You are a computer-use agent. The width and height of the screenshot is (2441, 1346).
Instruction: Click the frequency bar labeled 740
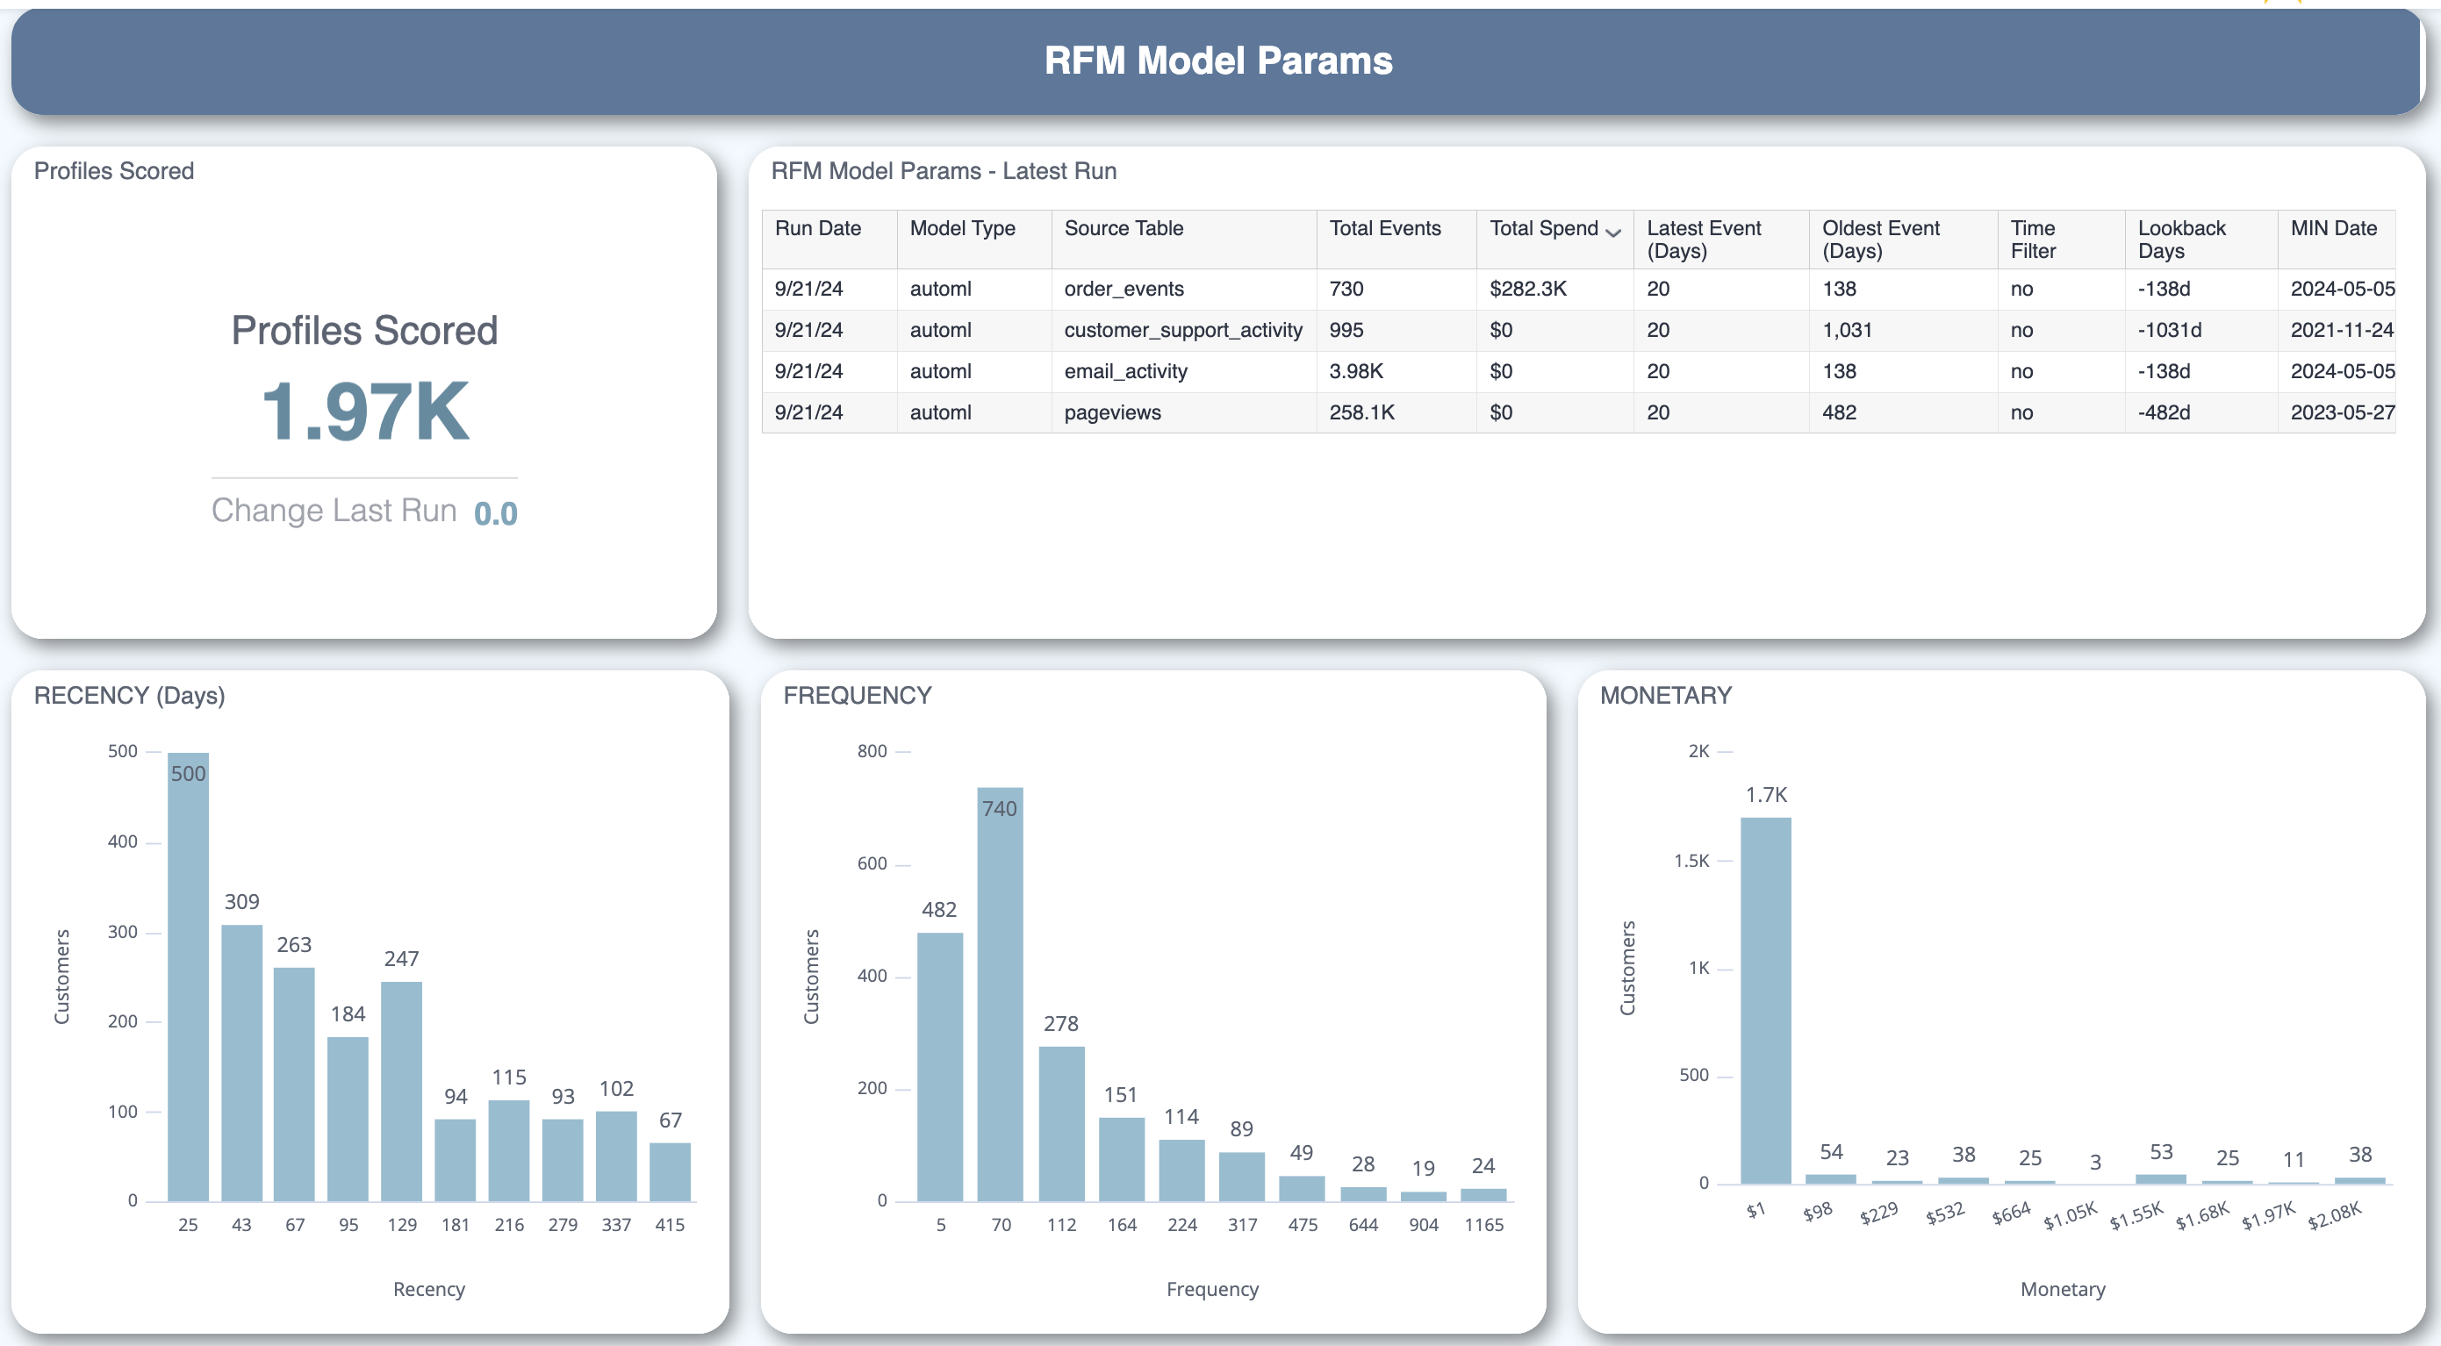pos(1000,994)
